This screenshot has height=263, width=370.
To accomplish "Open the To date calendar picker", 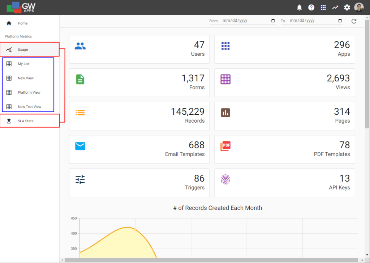I will [340, 21].
